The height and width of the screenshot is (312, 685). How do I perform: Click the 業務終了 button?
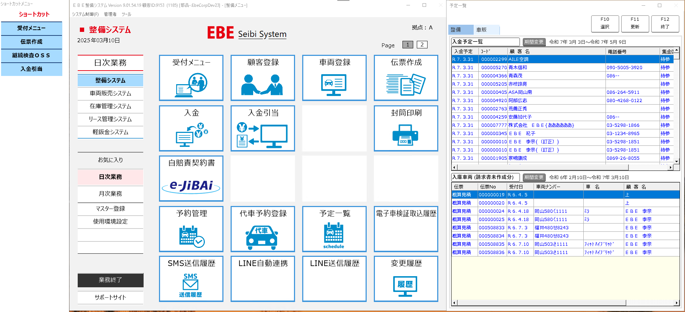110,280
